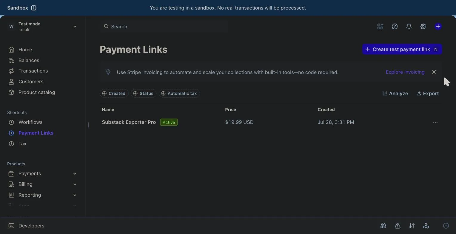Open Workflows shortcut

coord(25,122)
